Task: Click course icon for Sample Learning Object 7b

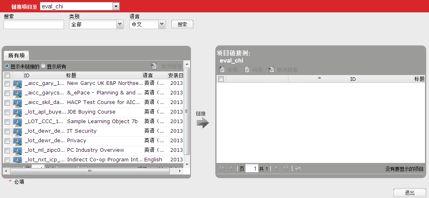Action: [x=18, y=122]
